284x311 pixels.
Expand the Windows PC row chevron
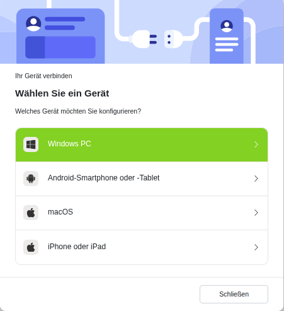(x=256, y=144)
